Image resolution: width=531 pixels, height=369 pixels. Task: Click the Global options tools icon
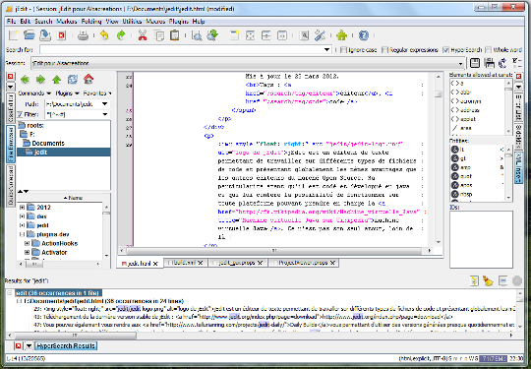pyautogui.click(x=320, y=35)
